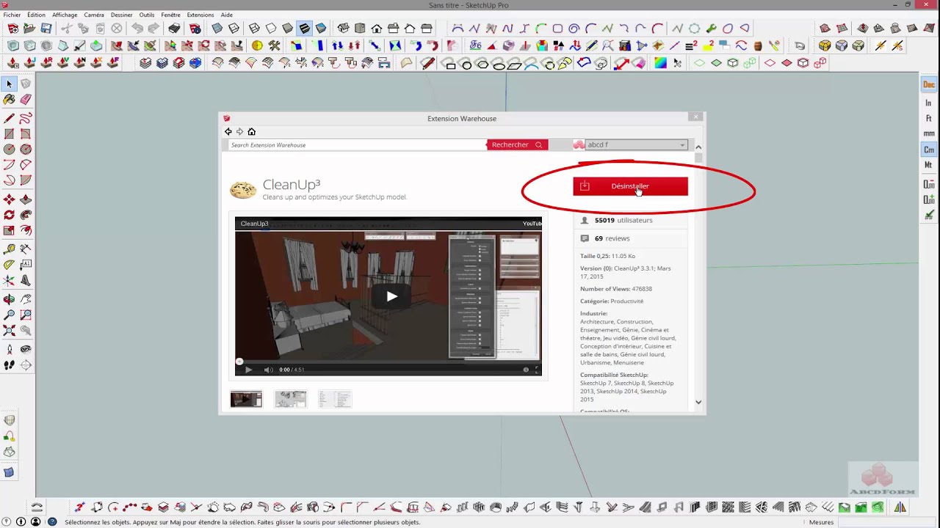Image resolution: width=940 pixels, height=528 pixels.
Task: Click the 55019 utilisateurs entry
Action: coord(623,220)
